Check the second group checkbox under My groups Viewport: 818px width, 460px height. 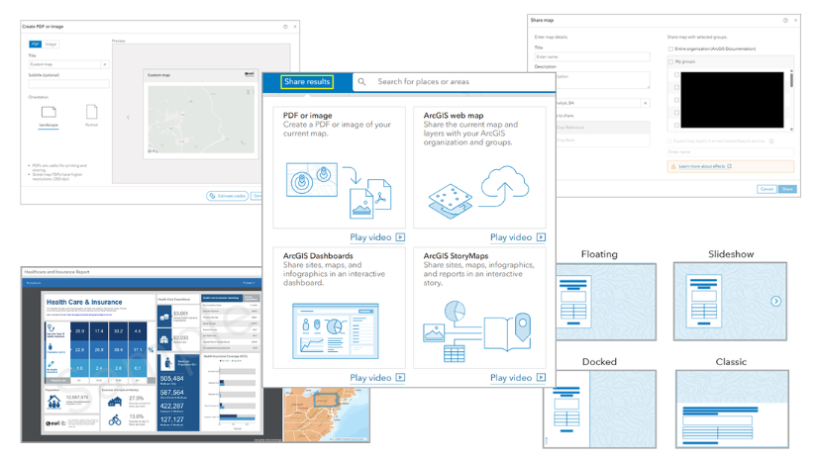click(x=676, y=87)
